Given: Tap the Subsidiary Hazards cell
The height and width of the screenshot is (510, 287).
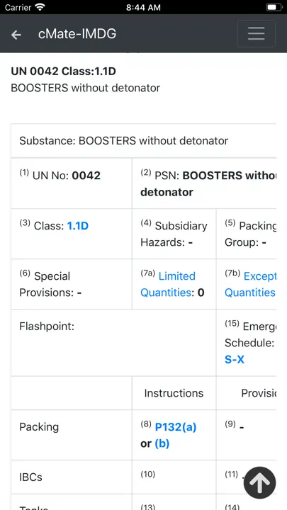Looking at the screenshot, I should (x=174, y=234).
